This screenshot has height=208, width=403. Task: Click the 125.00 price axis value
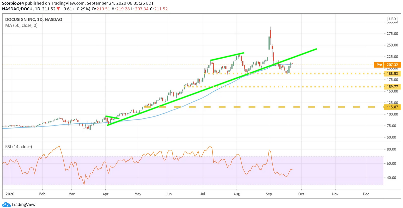[x=392, y=103]
